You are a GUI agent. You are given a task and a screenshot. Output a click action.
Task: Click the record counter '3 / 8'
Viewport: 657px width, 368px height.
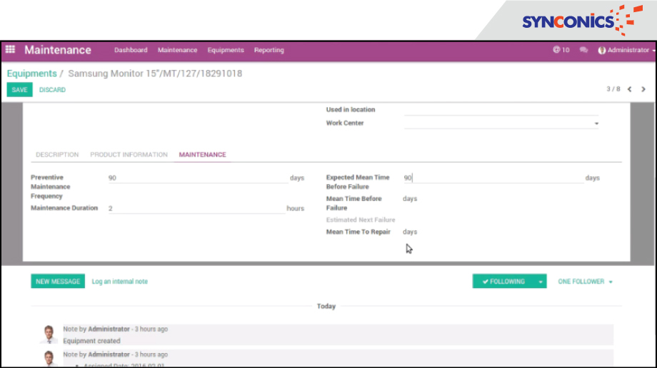pyautogui.click(x=613, y=88)
